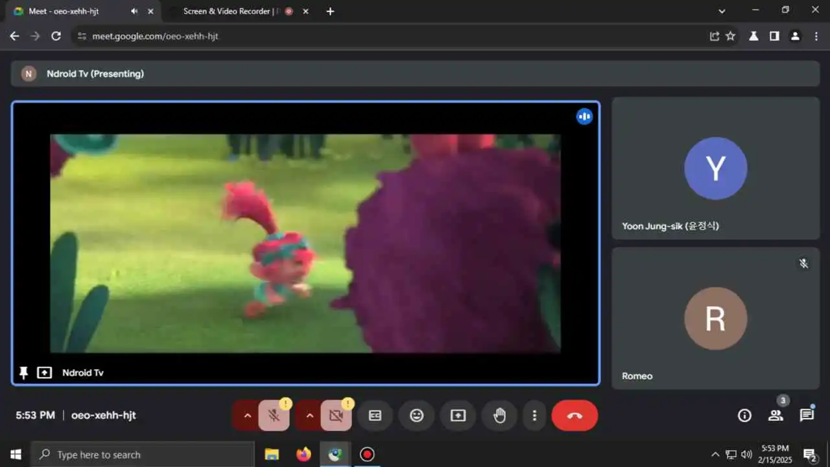Open audio settings arrow beside microphone
Image resolution: width=830 pixels, height=467 pixels.
tap(247, 416)
